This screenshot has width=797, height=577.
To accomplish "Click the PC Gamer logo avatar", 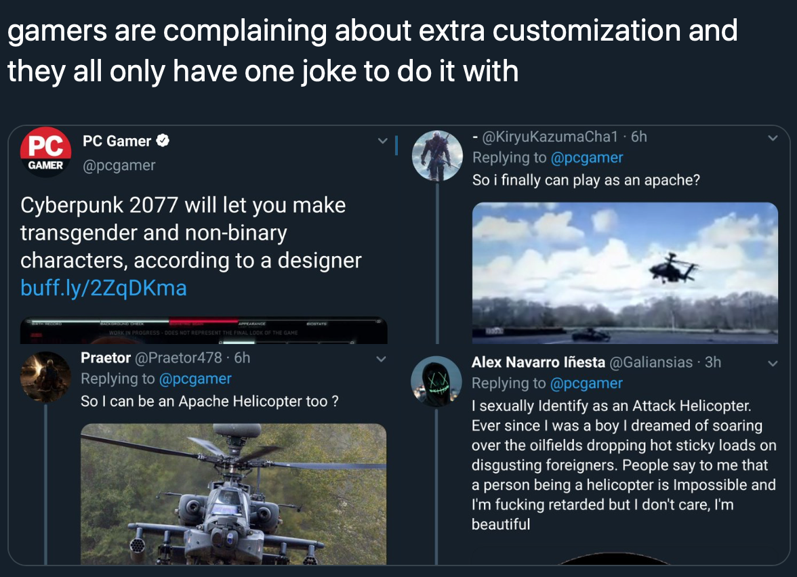I will 45,152.
